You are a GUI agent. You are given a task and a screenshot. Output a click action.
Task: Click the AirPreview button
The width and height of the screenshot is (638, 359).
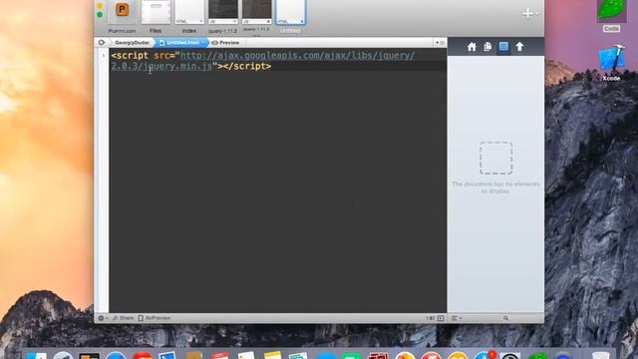155,318
